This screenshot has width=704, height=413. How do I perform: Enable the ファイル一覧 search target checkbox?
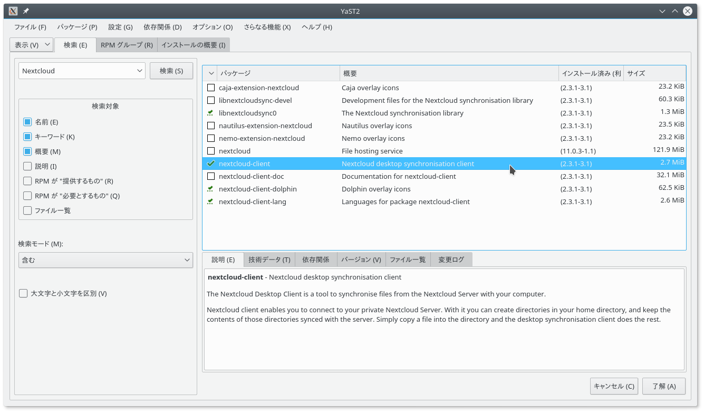coord(27,210)
